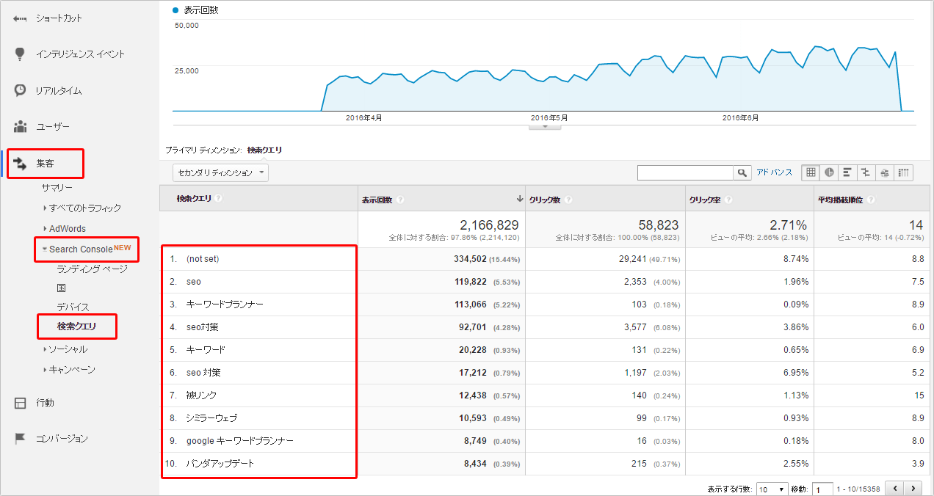Viewport: 934px width, 496px height.
Task: Click the magnifier search button
Action: 744,172
